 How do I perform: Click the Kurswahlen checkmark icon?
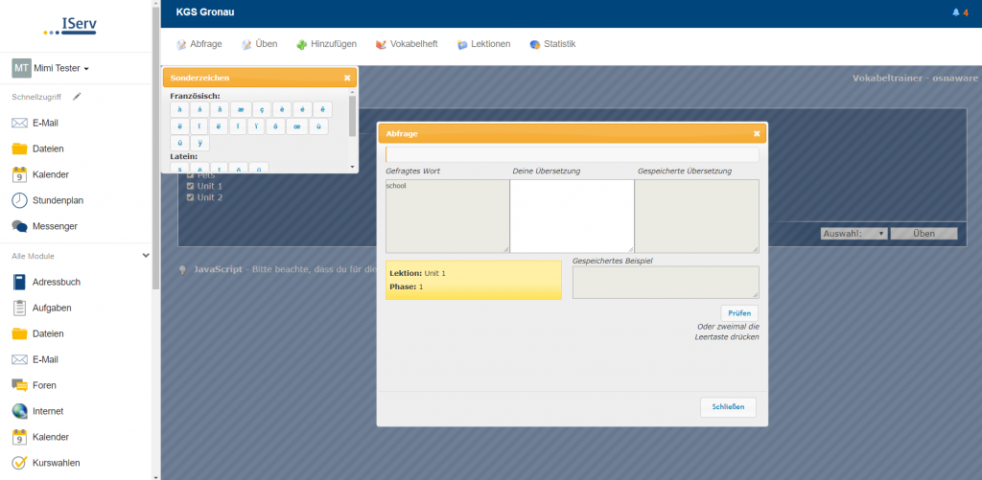[19, 463]
